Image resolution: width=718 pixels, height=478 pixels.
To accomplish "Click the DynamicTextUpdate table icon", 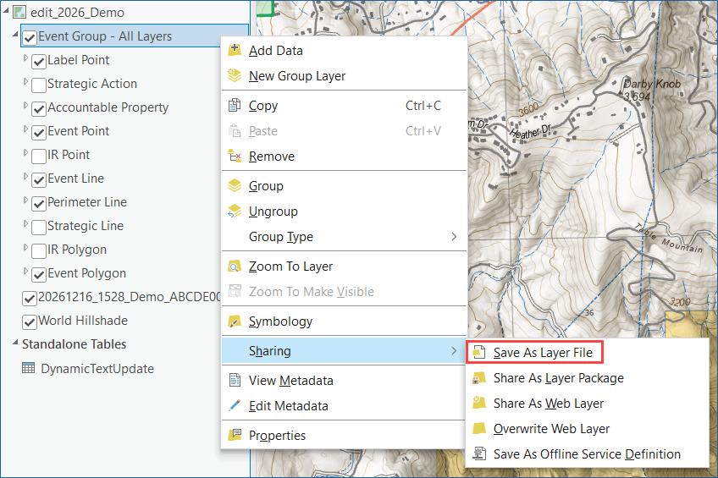I will click(29, 368).
